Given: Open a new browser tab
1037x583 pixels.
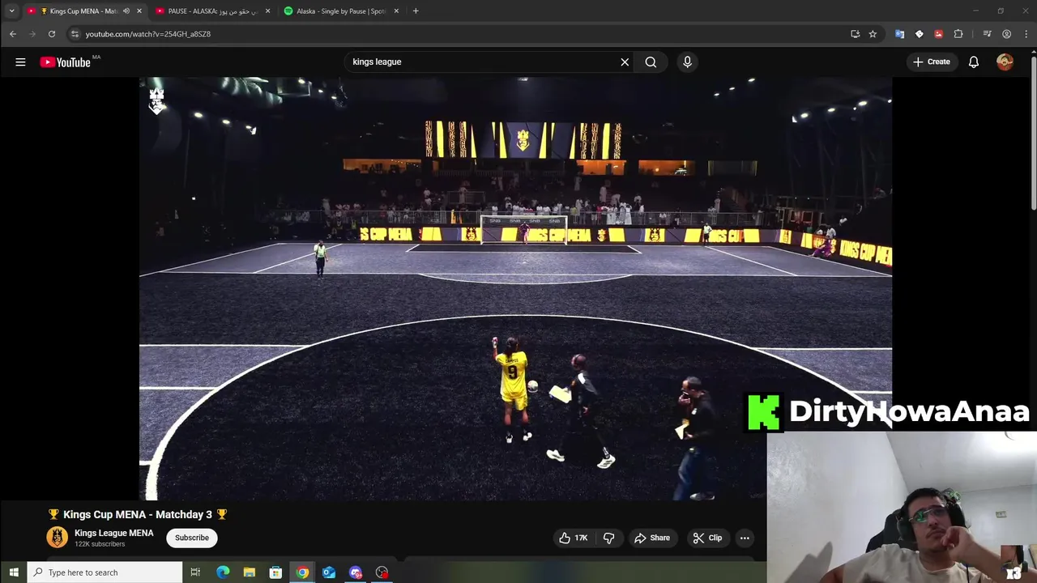Looking at the screenshot, I should coord(416,11).
